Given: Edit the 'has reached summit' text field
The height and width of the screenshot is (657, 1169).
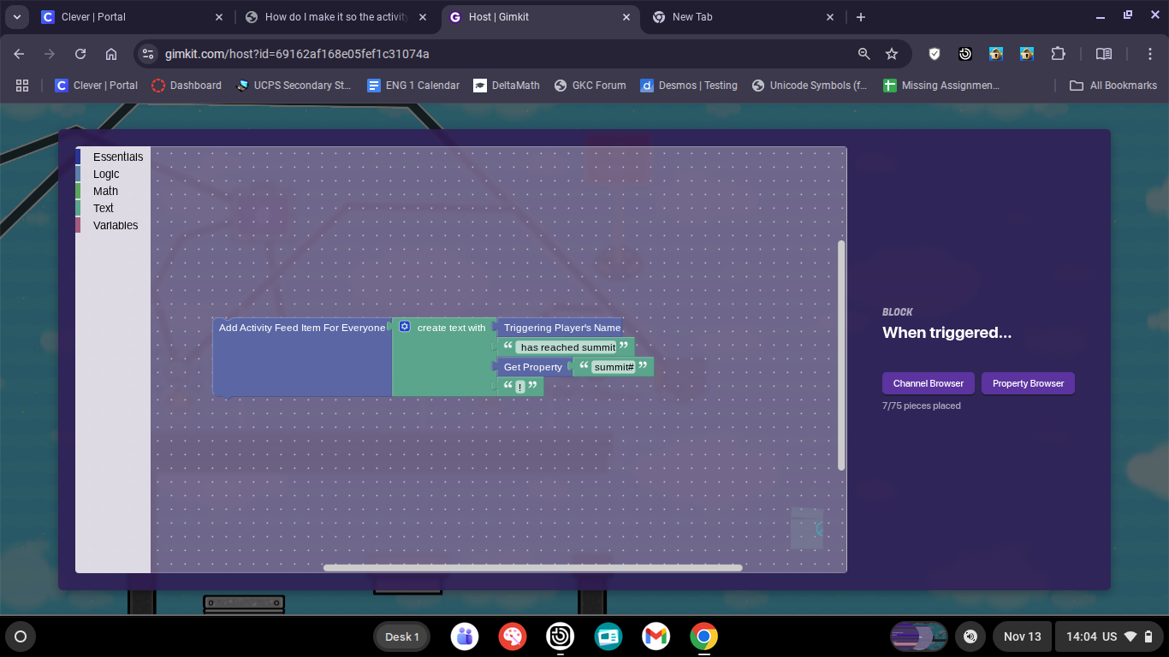Looking at the screenshot, I should (567, 347).
